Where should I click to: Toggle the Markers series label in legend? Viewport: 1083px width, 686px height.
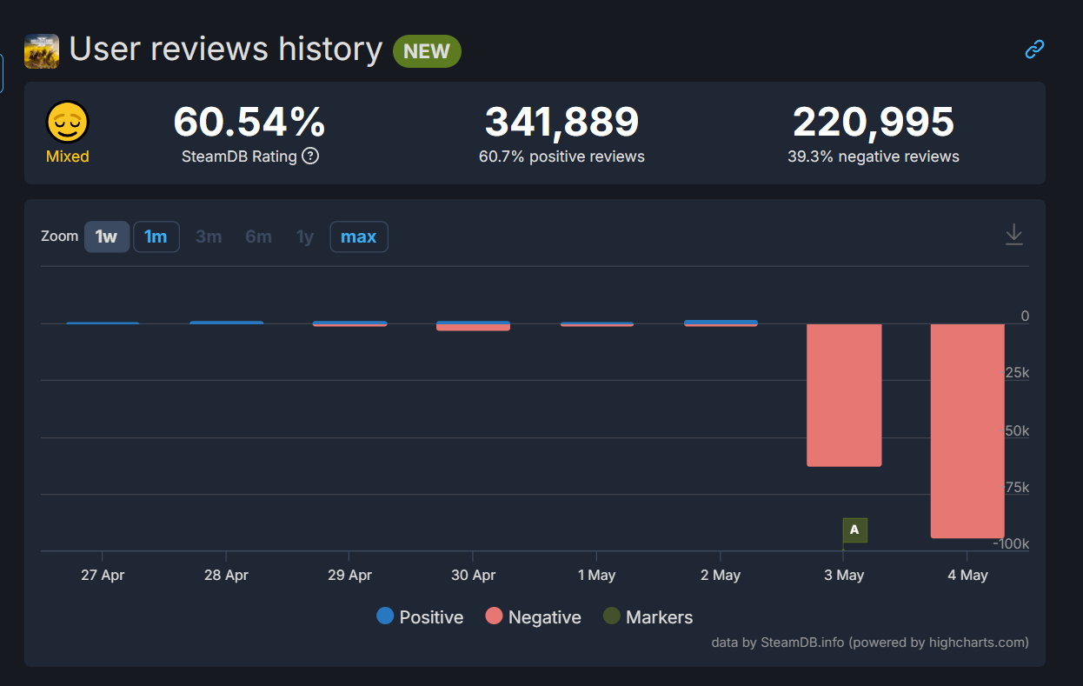click(659, 617)
